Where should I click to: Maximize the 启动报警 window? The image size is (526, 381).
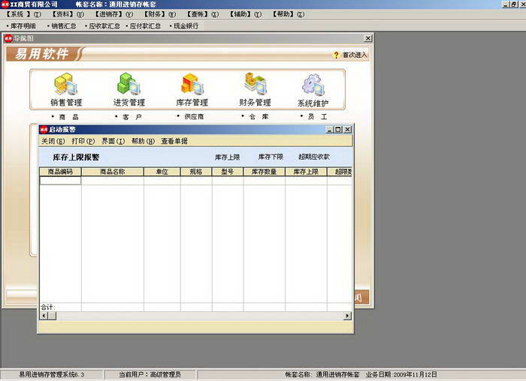(338, 130)
